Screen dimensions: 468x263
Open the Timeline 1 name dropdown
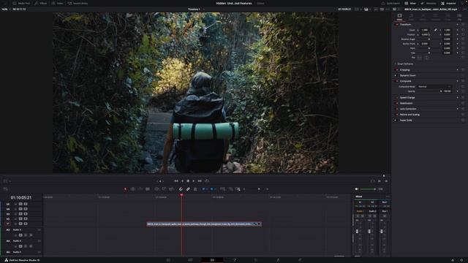(x=196, y=9)
